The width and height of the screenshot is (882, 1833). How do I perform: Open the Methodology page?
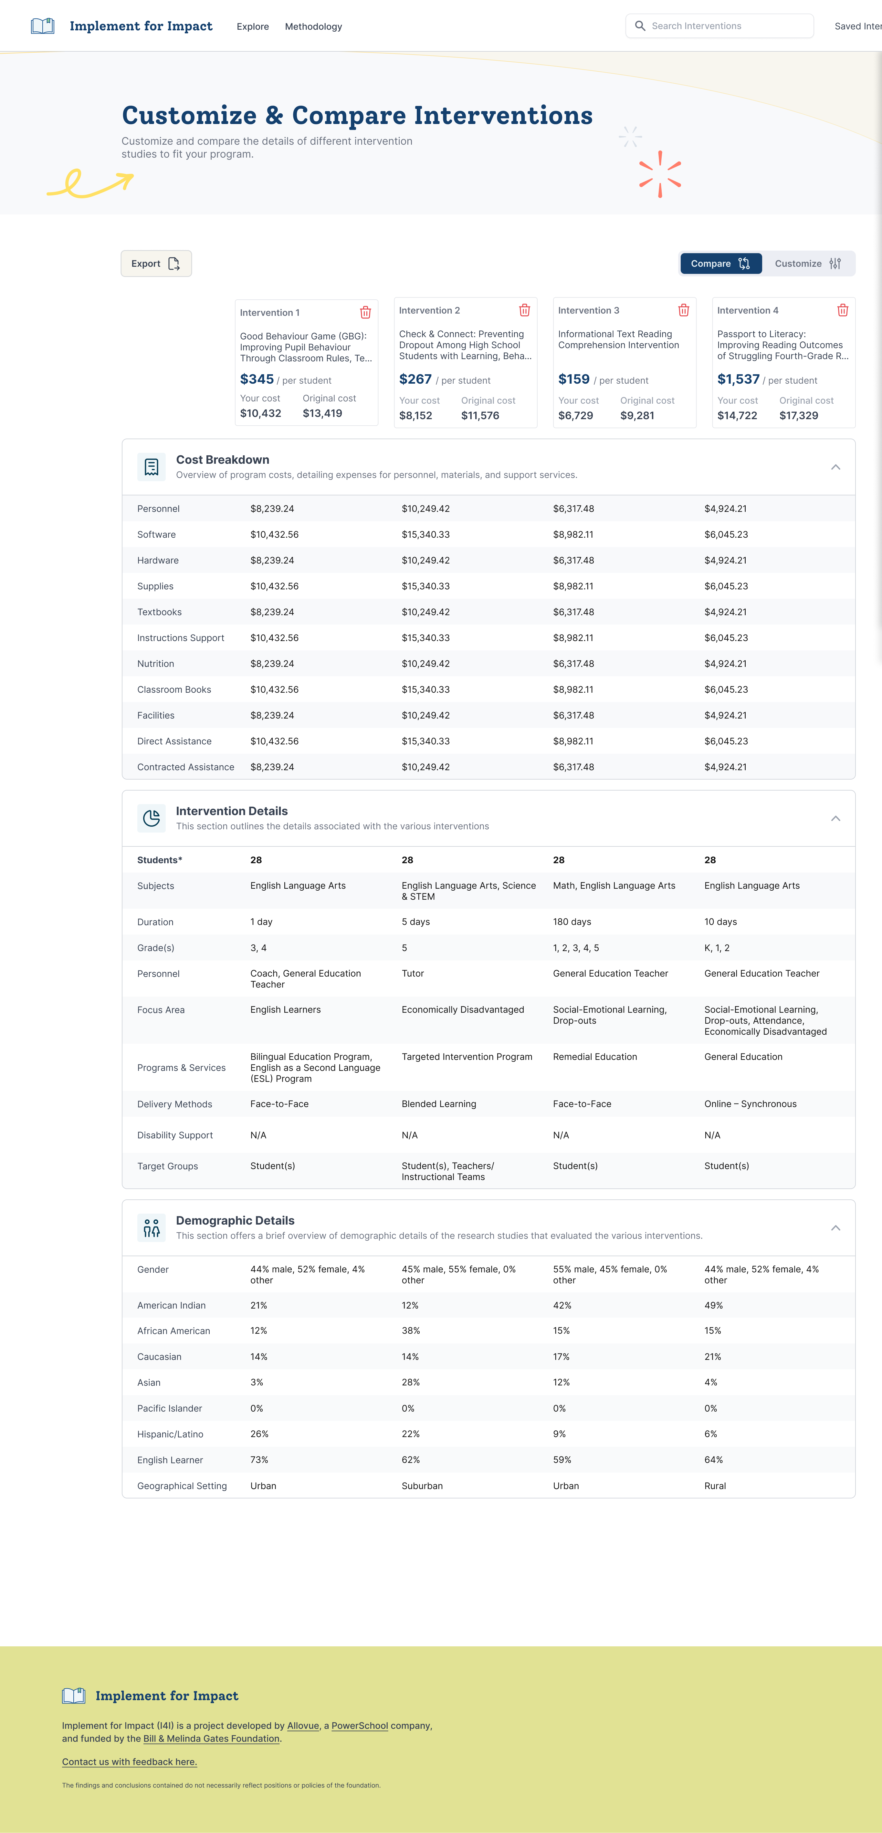[313, 26]
